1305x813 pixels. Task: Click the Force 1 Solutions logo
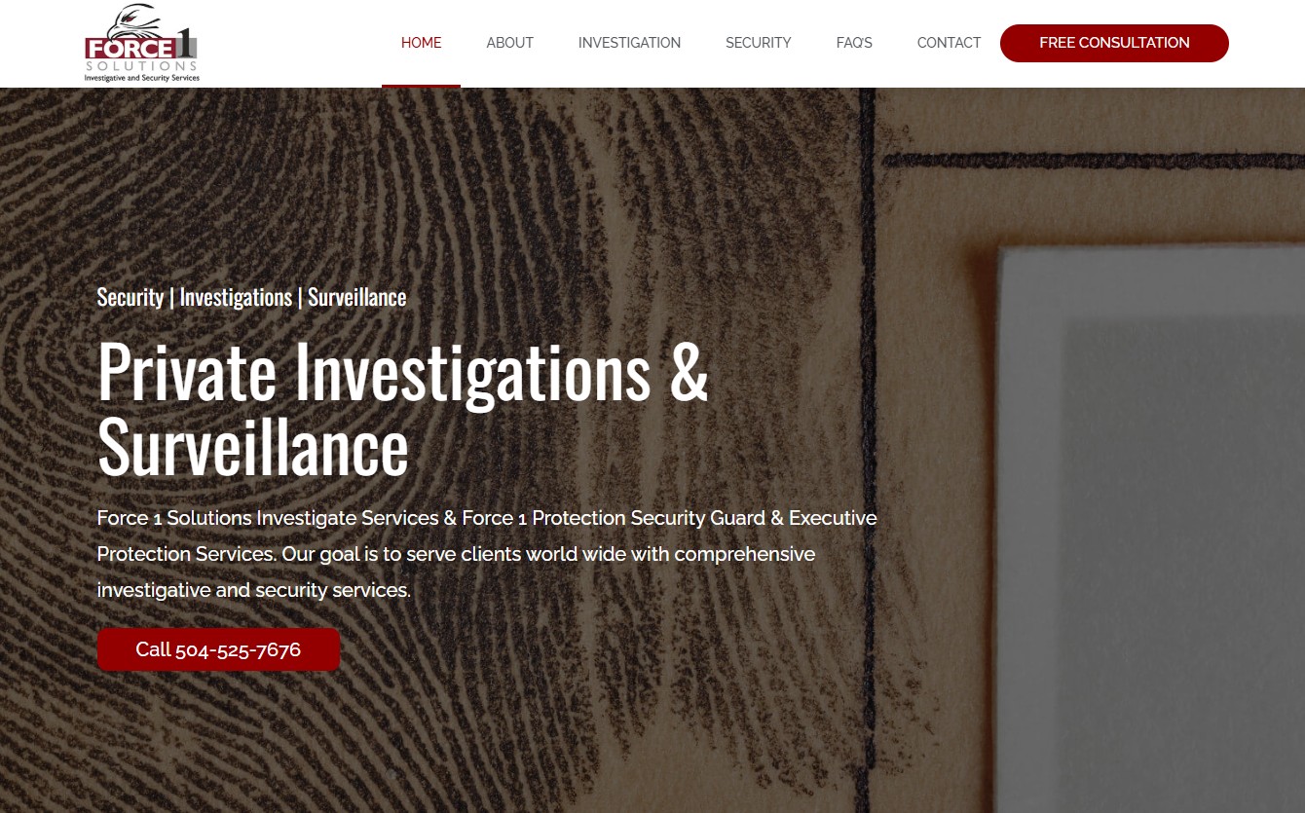click(x=141, y=43)
